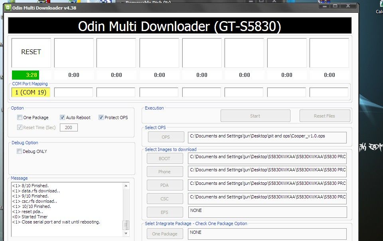Click the EFS path field showing NONE
The width and height of the screenshot is (383, 241).
coord(267,212)
